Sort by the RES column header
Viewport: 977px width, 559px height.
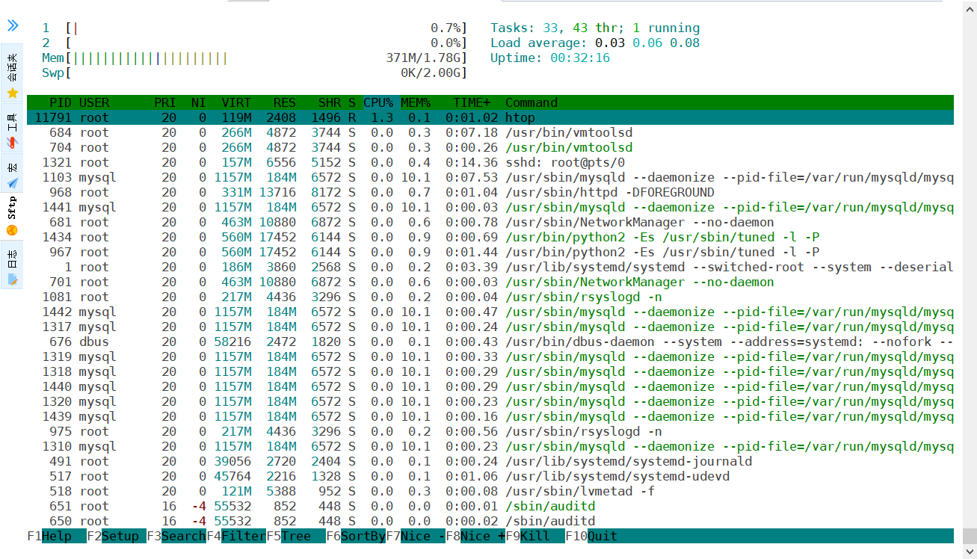285,102
